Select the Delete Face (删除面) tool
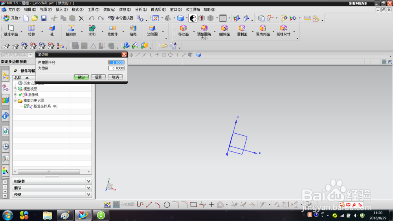Image resolution: width=393 pixels, height=221 pixels. (x=224, y=31)
